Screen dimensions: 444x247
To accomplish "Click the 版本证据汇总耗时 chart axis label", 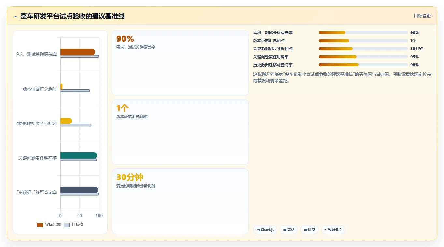I will (40, 89).
